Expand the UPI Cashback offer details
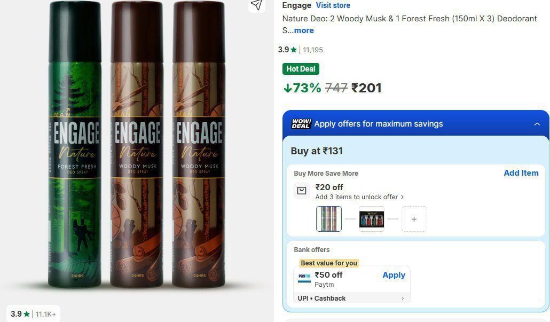Screen dimensions: 550x322 tap(351, 298)
